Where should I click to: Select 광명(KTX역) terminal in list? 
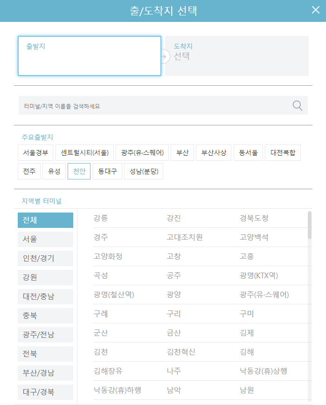tap(259, 275)
